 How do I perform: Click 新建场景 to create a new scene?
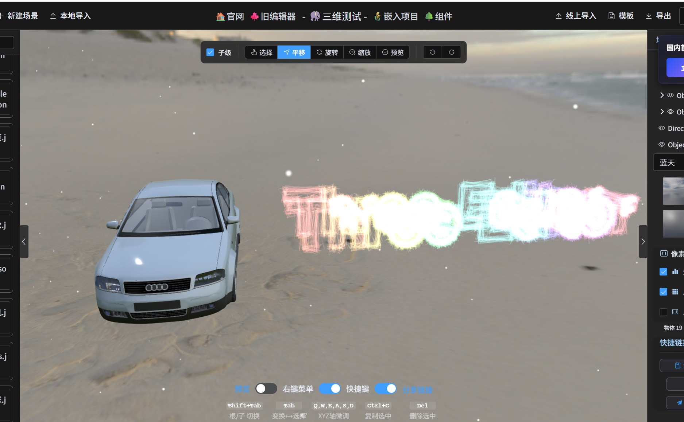19,16
